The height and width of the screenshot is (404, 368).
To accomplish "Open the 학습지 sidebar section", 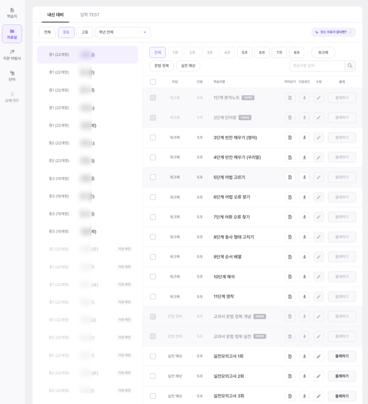I will [x=12, y=13].
